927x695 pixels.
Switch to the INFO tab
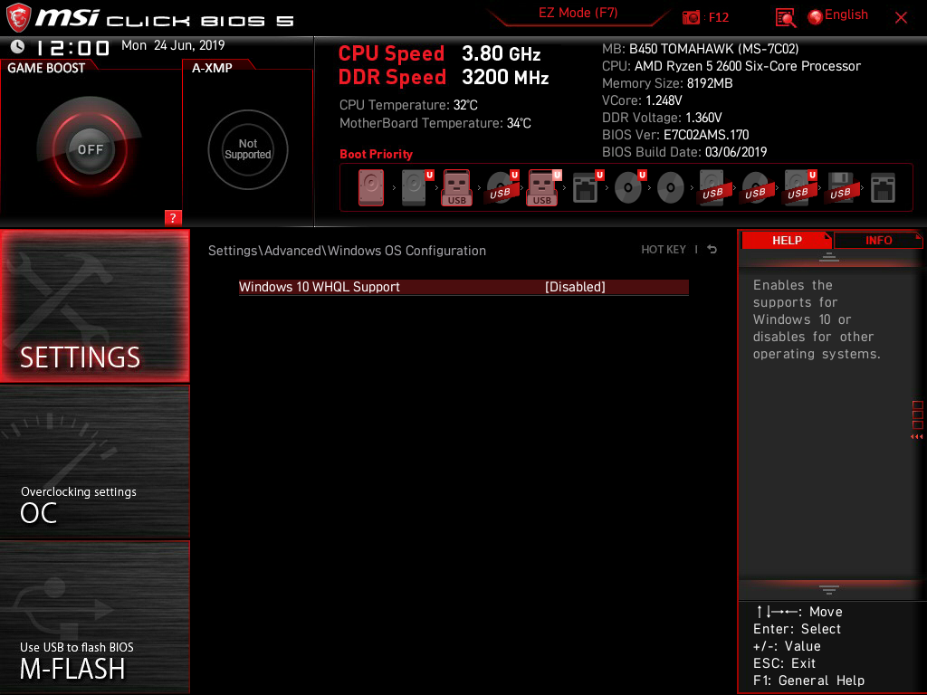pos(878,240)
